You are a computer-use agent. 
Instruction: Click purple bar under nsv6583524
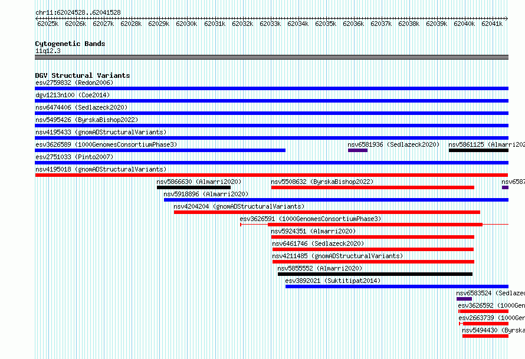coord(464,299)
